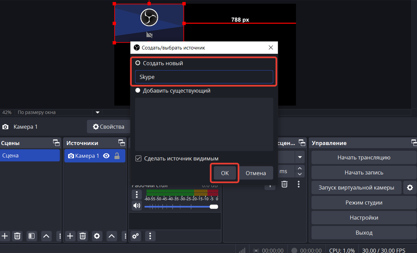The image size is (417, 253).
Task: Delete the selected scene with trash icon
Action: tap(17, 236)
